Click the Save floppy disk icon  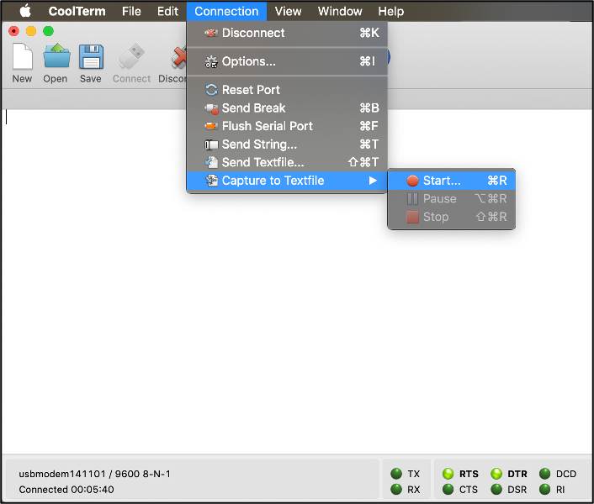tap(90, 57)
